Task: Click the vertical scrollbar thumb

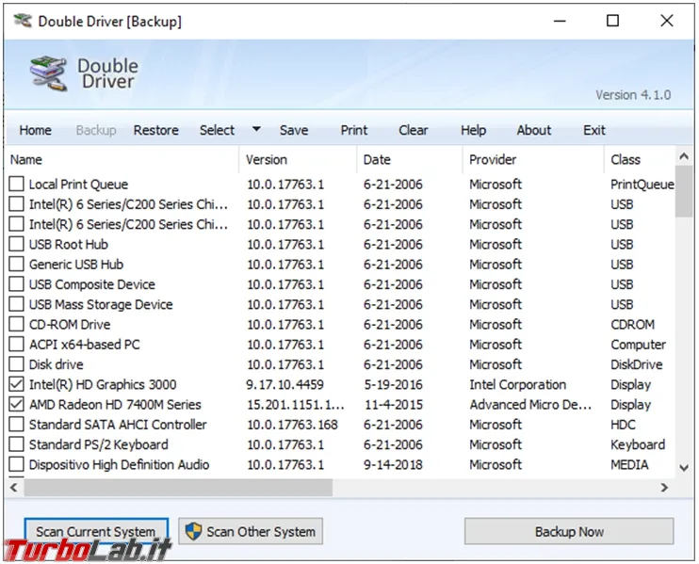Action: pyautogui.click(x=684, y=191)
